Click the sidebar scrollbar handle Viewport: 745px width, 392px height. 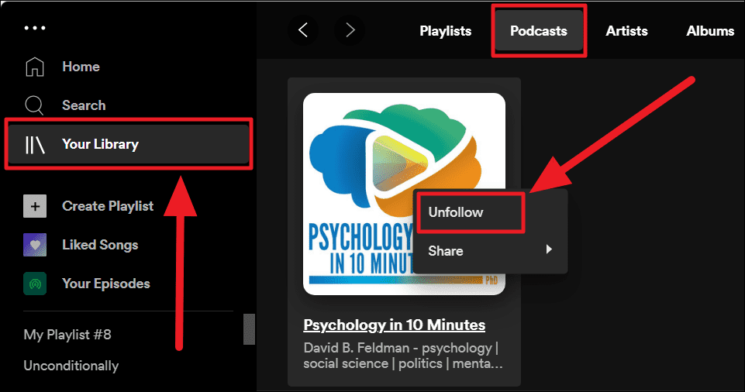click(x=249, y=329)
